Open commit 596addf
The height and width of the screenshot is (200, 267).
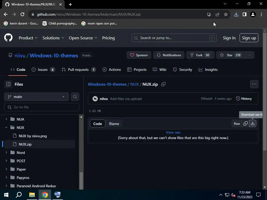207,99
